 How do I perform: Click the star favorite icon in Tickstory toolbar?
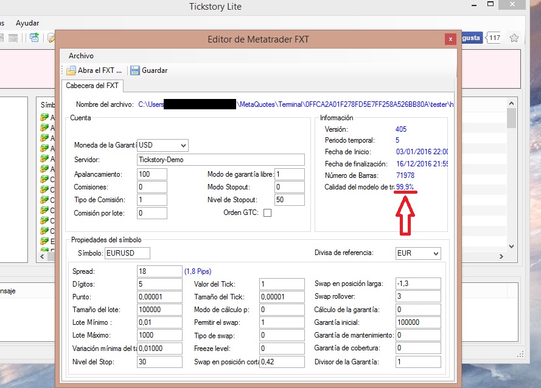tap(514, 38)
